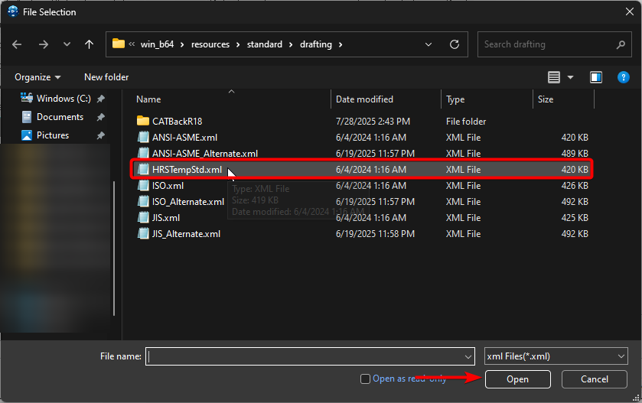Select resources in the breadcrumb path

[210, 44]
